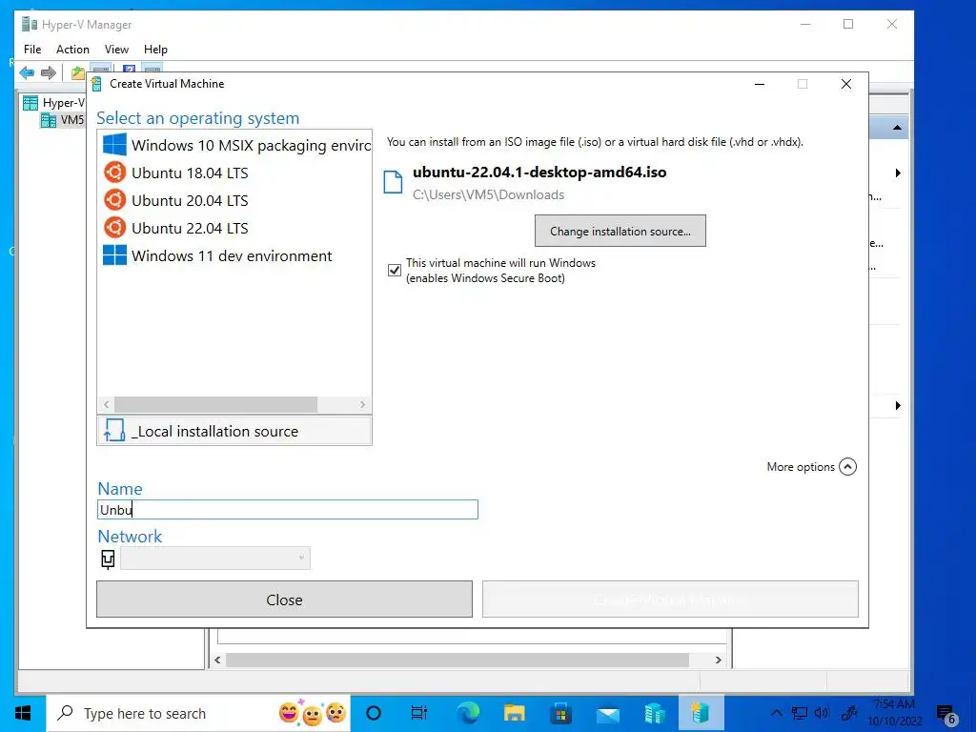Expand the lower Actions pane submenu arrow
This screenshot has height=732, width=976.
click(x=898, y=406)
